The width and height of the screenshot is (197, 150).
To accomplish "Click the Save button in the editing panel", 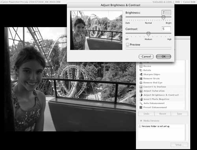I will [179, 114].
